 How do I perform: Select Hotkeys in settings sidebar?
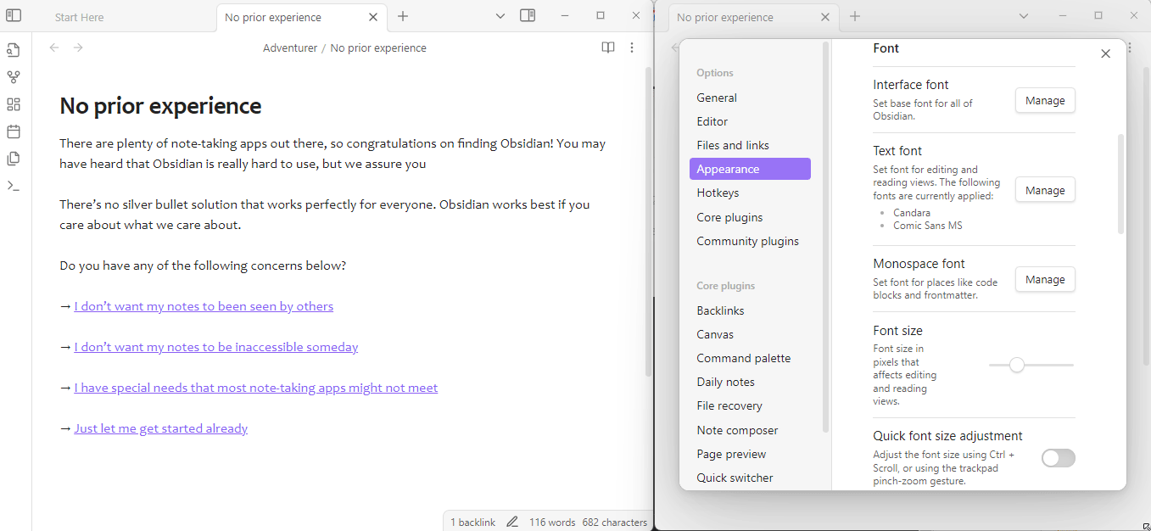pyautogui.click(x=718, y=193)
